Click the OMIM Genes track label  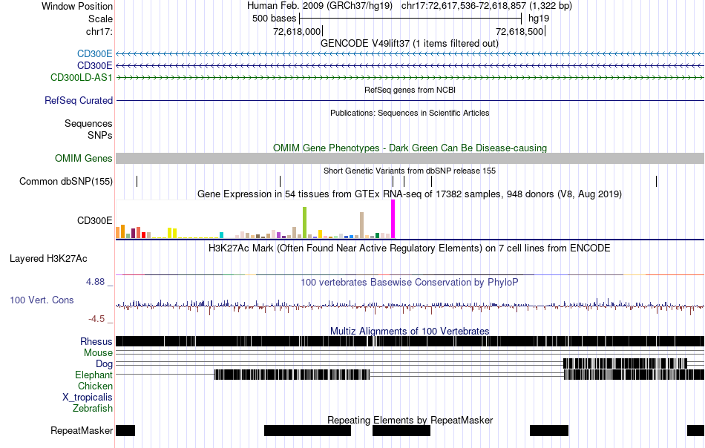coord(83,158)
